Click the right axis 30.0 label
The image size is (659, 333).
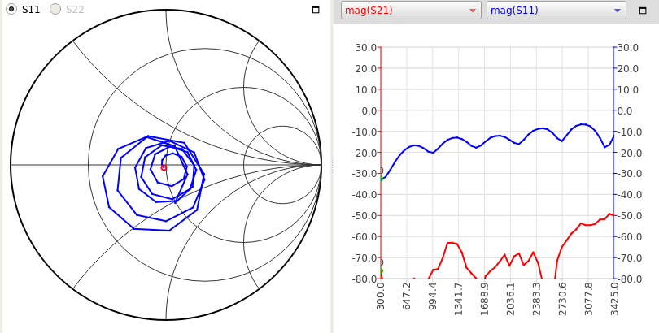pyautogui.click(x=627, y=48)
